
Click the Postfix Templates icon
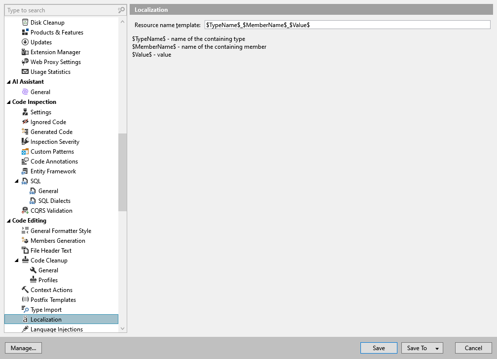(x=25, y=299)
